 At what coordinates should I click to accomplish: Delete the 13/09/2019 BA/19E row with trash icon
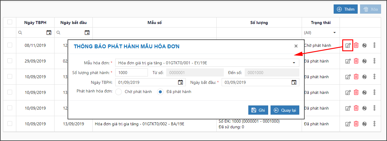click(356, 124)
